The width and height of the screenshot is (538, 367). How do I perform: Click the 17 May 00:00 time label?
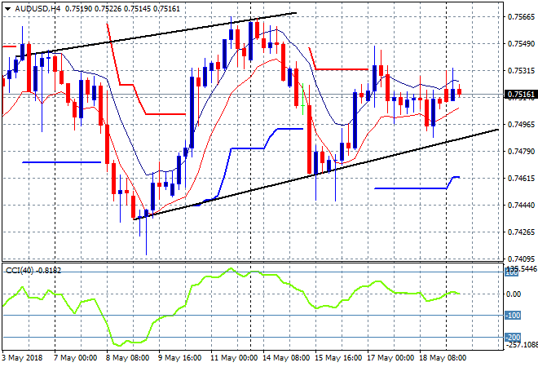click(x=390, y=358)
